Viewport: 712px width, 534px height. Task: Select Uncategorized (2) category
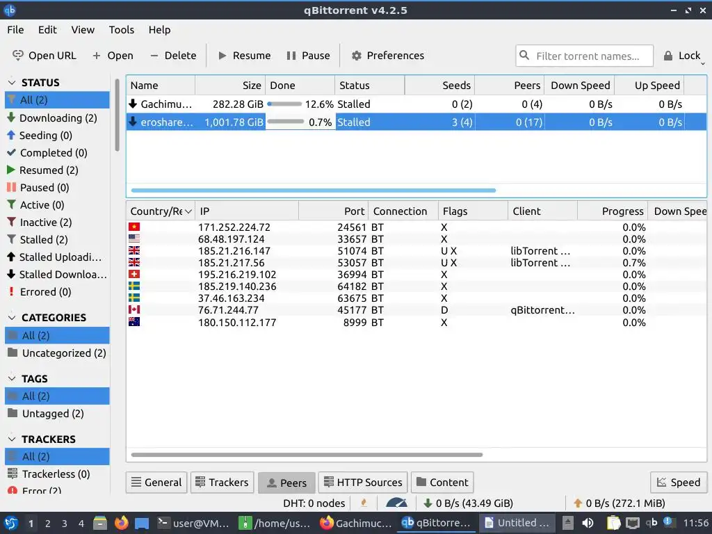tap(57, 353)
